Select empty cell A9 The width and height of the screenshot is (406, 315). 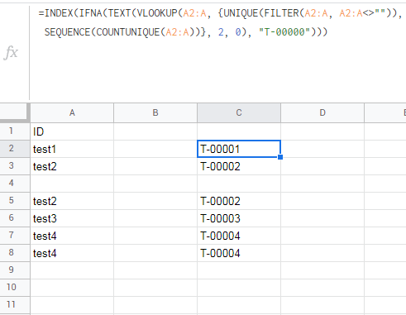click(x=72, y=270)
